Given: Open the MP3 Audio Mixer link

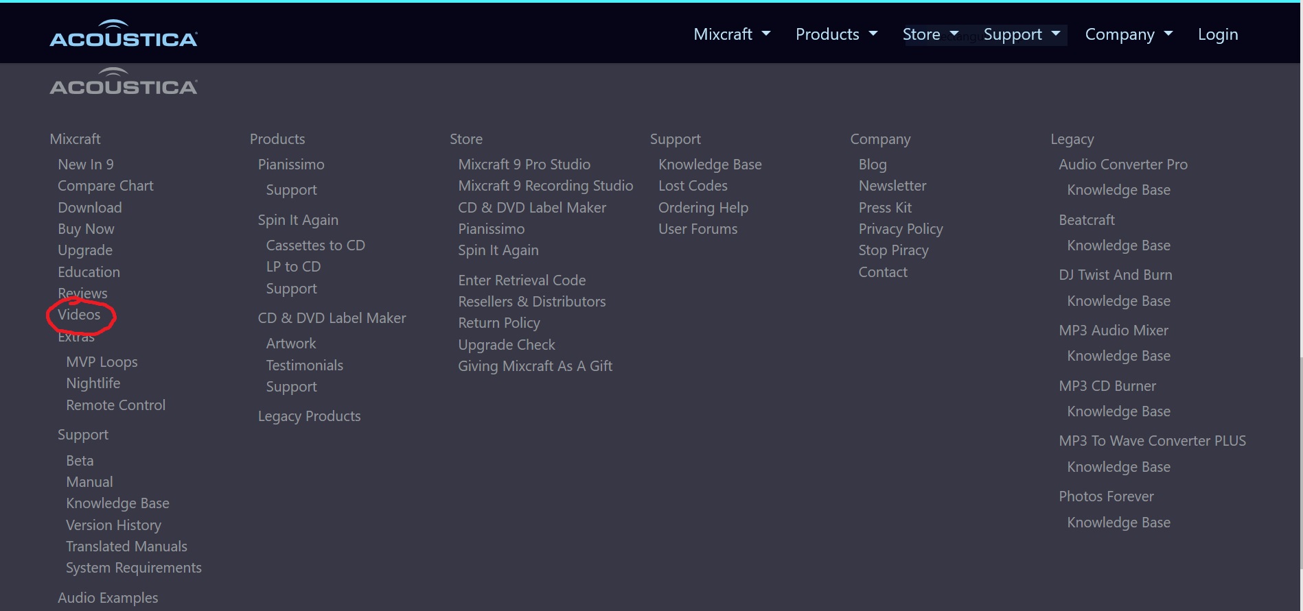Looking at the screenshot, I should click(x=1114, y=331).
